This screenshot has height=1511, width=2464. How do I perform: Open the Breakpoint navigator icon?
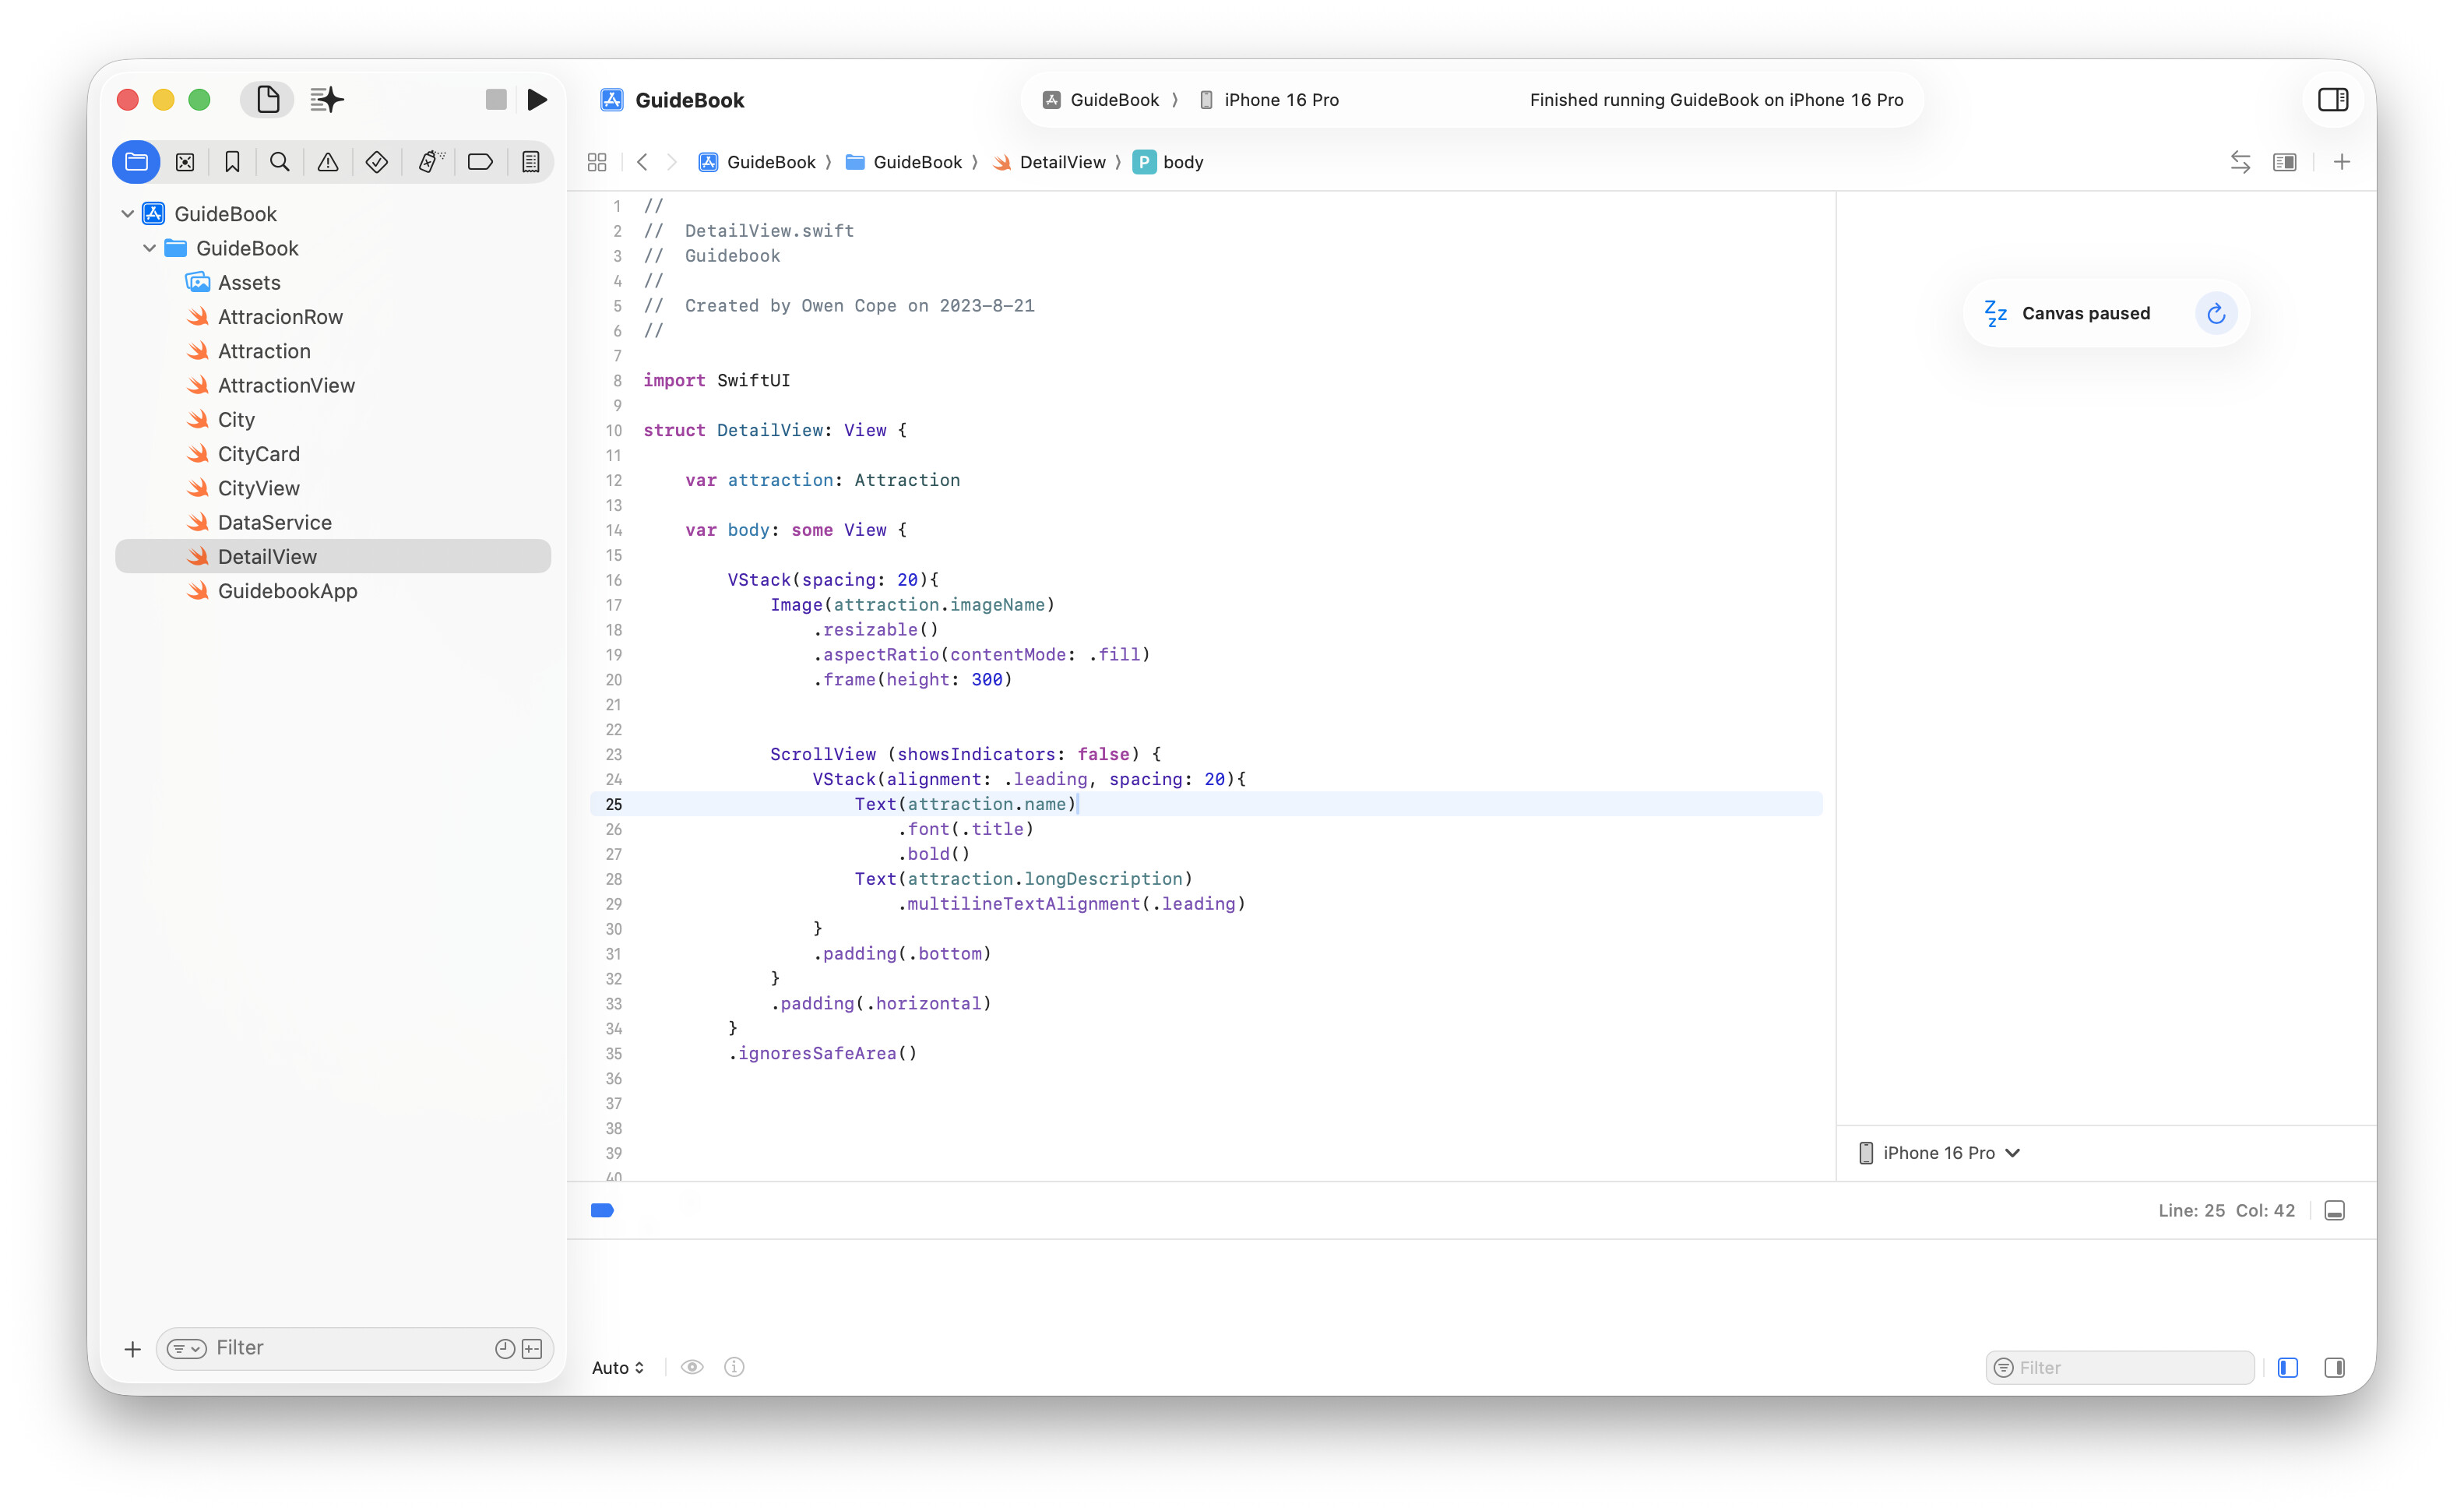pos(480,162)
